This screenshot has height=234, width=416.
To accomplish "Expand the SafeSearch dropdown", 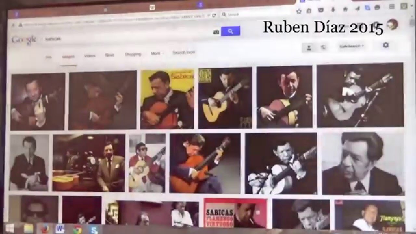I will coord(352,46).
